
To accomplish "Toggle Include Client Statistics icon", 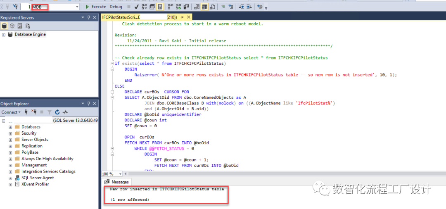I will 186,7.
